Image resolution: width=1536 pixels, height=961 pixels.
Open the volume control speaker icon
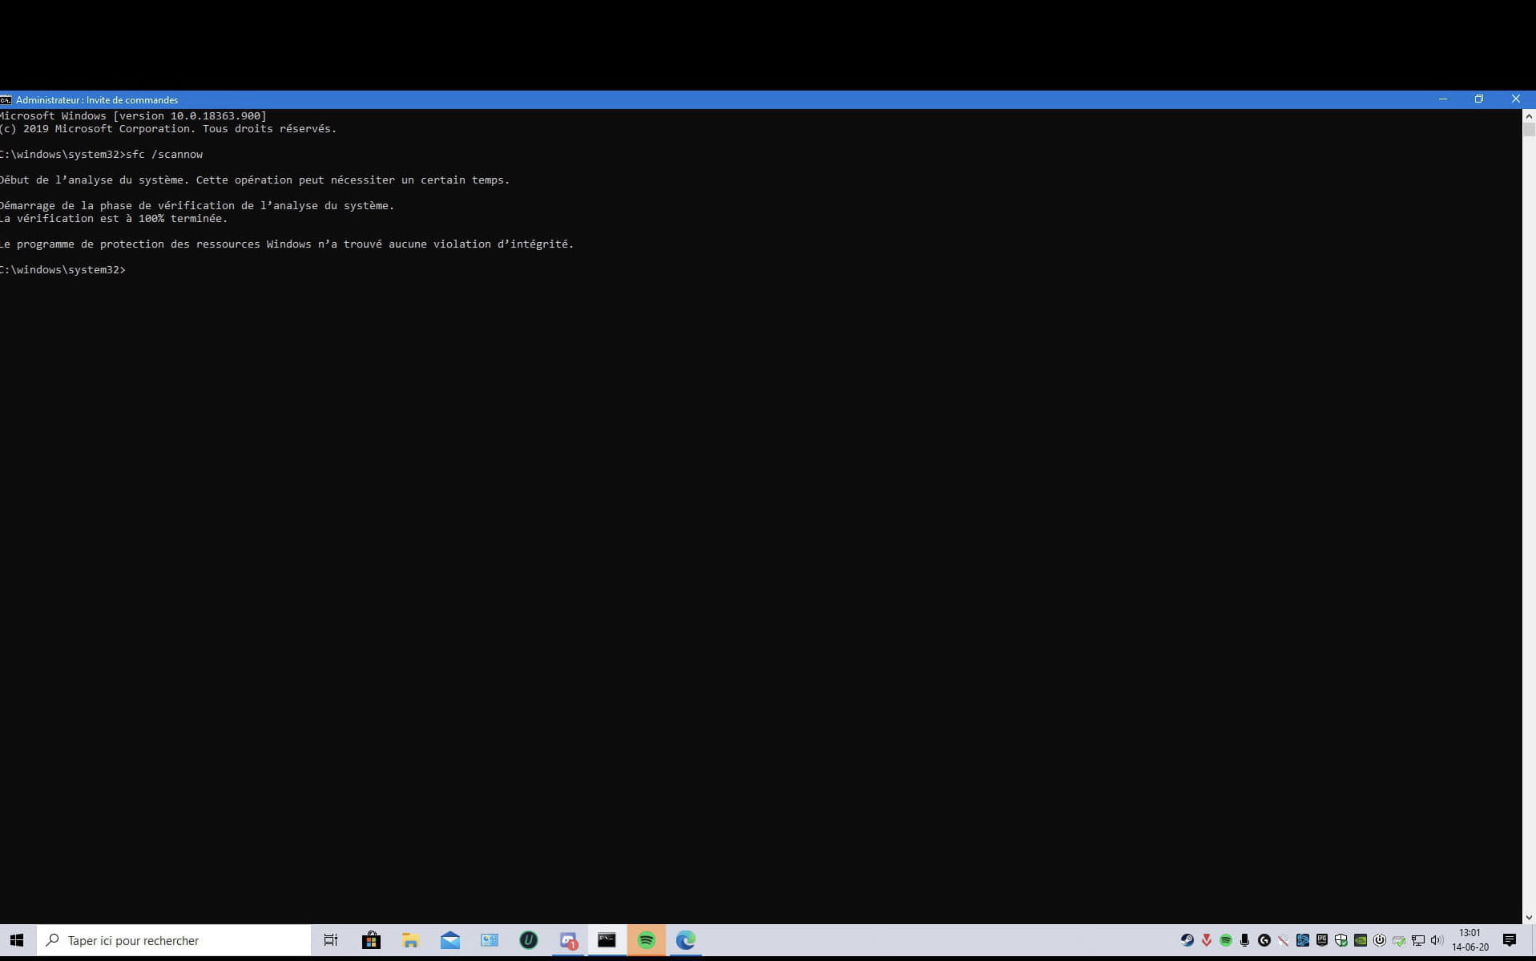coord(1437,940)
